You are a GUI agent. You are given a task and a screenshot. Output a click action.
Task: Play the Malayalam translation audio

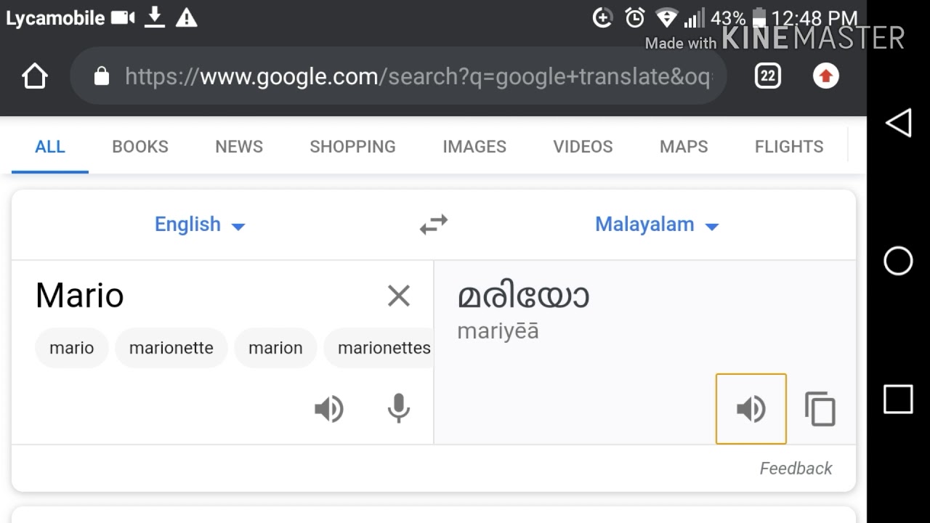(x=751, y=409)
